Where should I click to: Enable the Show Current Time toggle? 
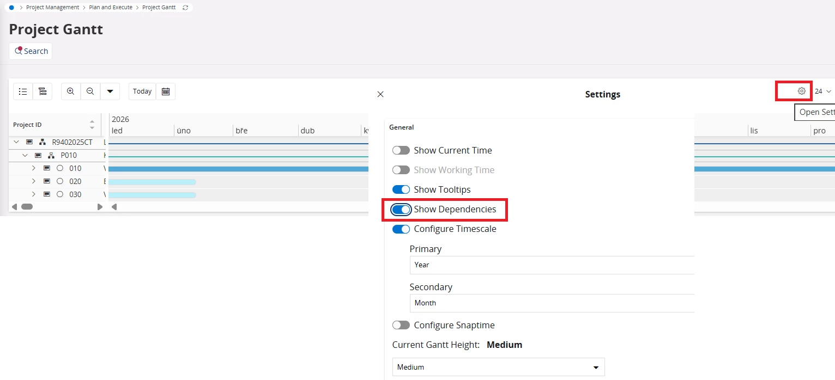coord(401,150)
